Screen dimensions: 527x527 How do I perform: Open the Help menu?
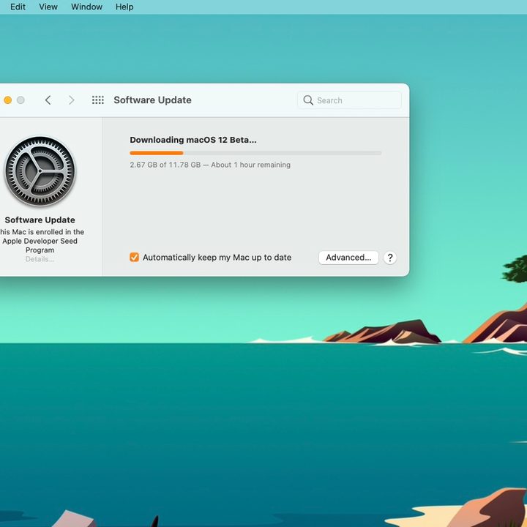(124, 7)
